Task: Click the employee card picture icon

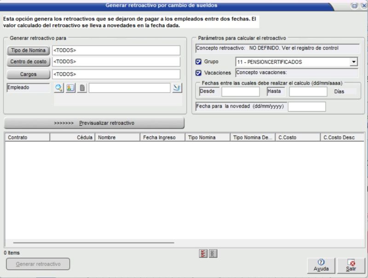Action: coord(70,88)
